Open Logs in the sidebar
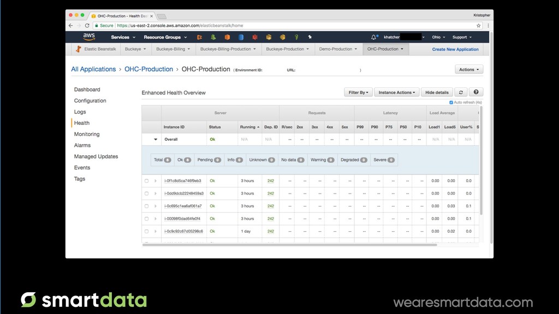Screen dimensions: 559x314 click(x=80, y=112)
